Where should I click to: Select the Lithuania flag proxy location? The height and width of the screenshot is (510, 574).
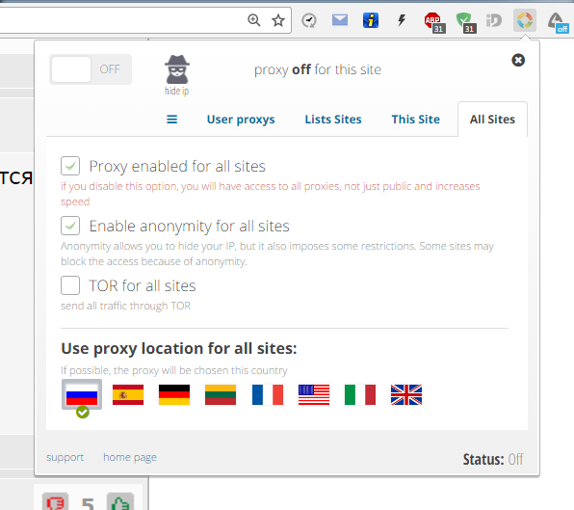point(221,394)
